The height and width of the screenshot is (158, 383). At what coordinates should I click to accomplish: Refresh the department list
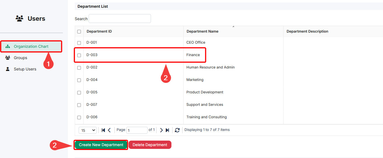177,130
